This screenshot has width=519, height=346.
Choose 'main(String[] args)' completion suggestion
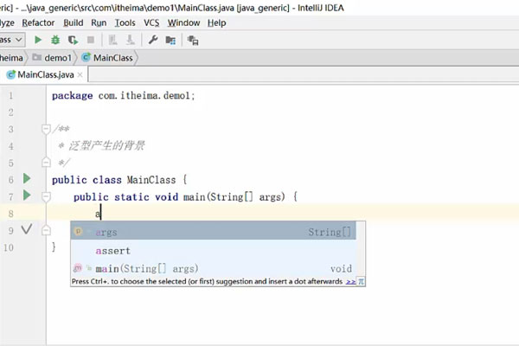147,268
